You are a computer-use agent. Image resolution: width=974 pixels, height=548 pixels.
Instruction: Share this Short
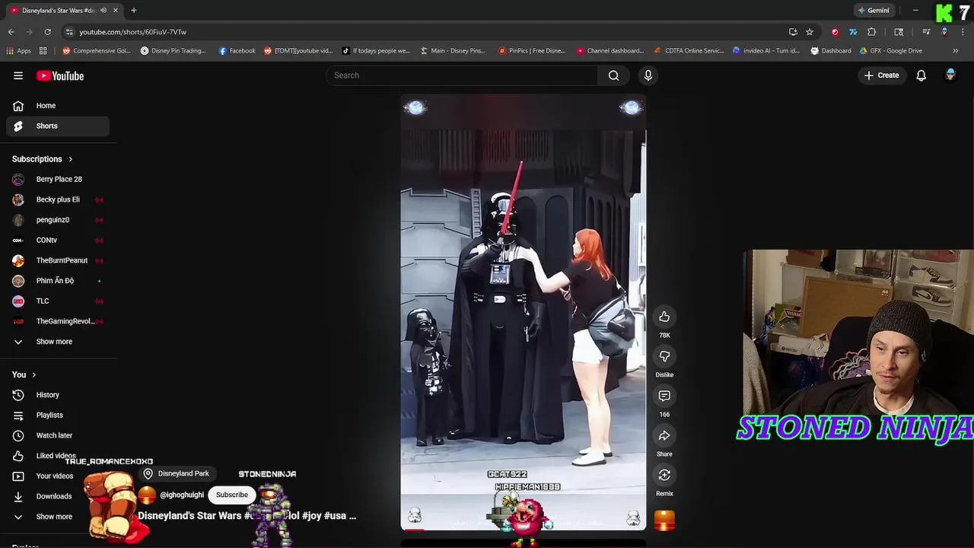coord(664,435)
